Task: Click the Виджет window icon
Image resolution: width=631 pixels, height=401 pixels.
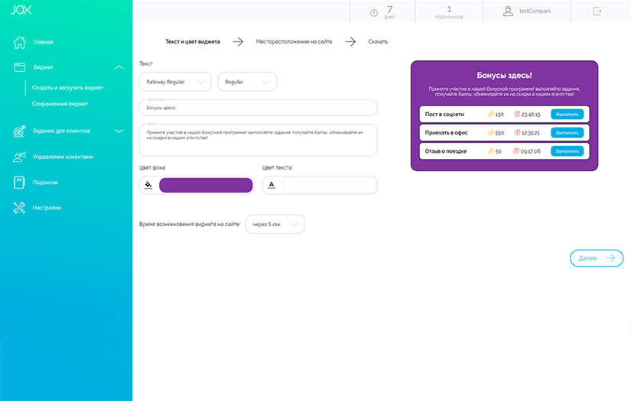Action: pyautogui.click(x=19, y=67)
